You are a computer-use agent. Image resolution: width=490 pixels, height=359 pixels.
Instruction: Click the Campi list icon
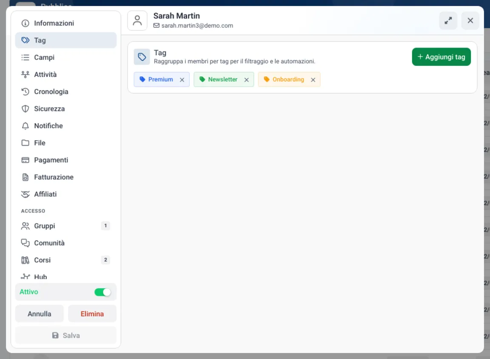(x=26, y=57)
